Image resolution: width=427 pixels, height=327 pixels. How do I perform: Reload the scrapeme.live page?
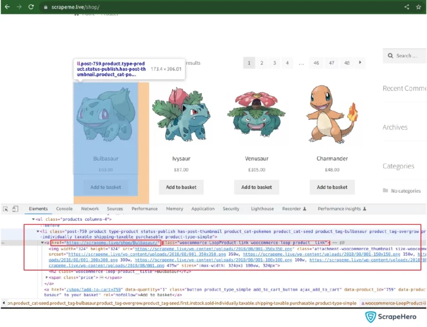[31, 7]
